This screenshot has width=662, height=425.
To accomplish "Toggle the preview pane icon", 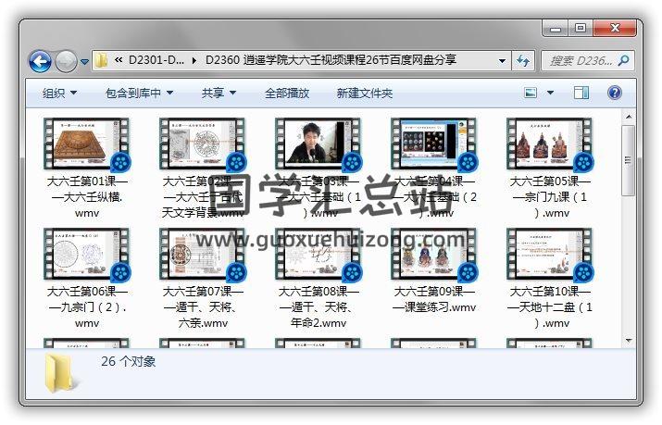I will click(581, 93).
